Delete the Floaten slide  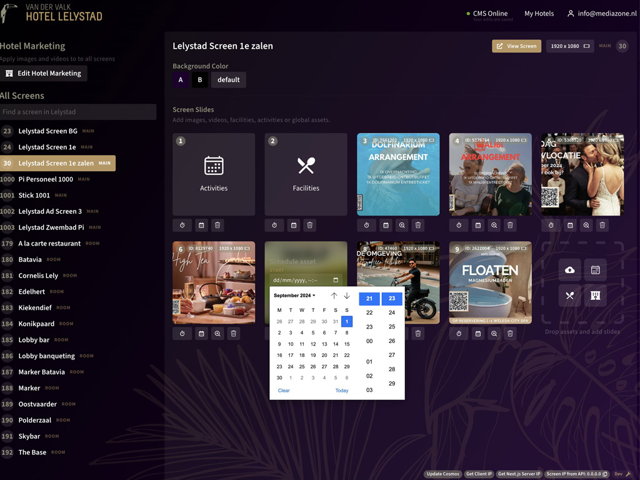pyautogui.click(x=510, y=334)
